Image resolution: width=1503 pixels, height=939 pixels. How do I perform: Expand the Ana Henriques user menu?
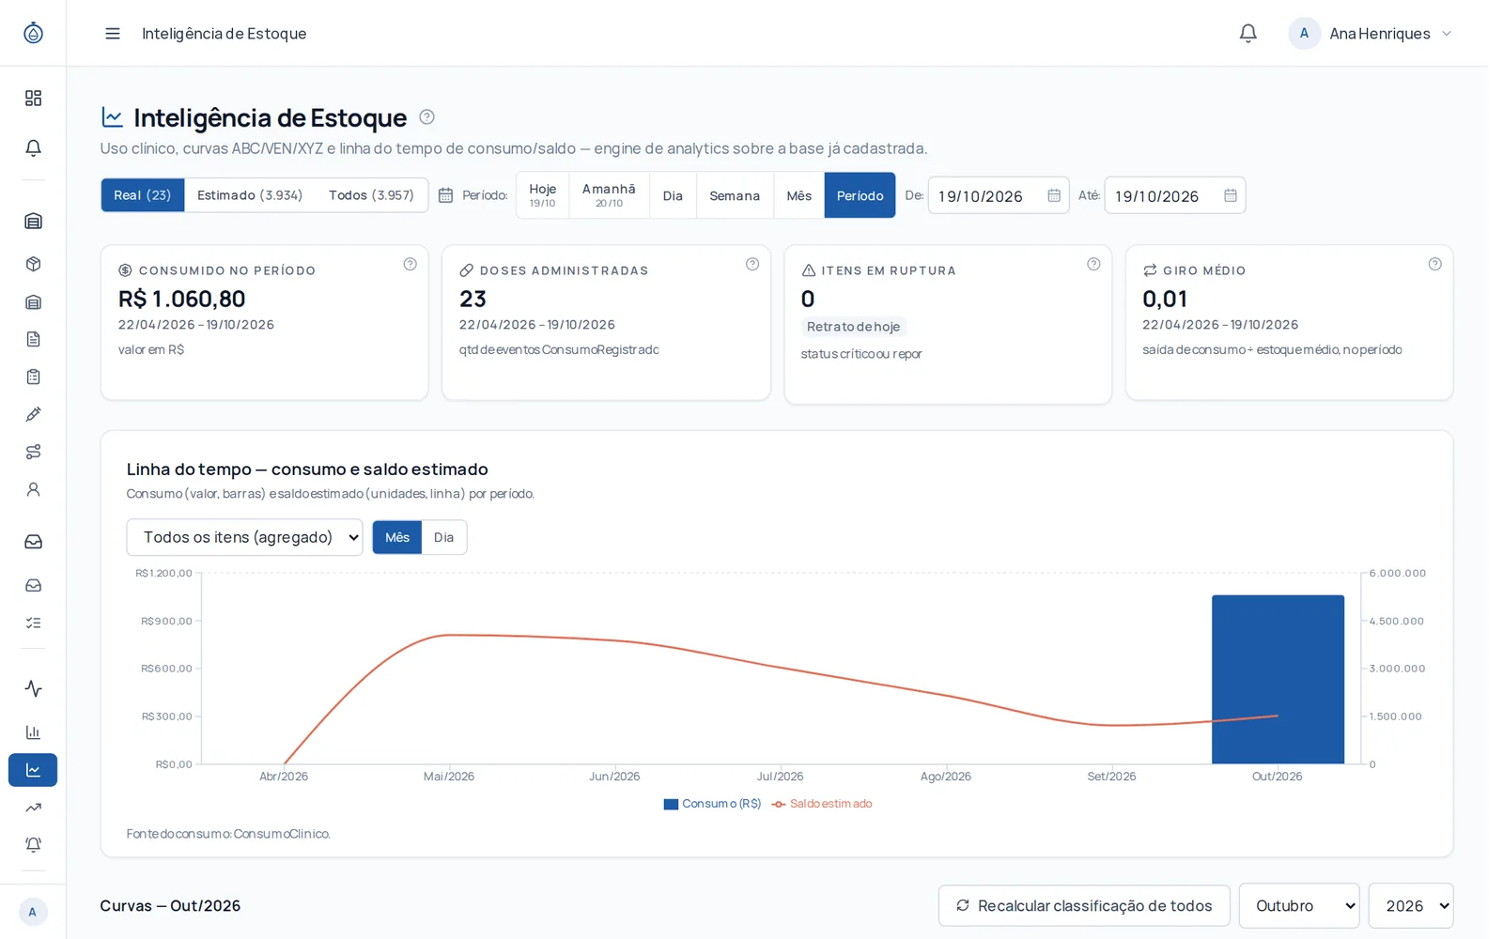[x=1371, y=34]
